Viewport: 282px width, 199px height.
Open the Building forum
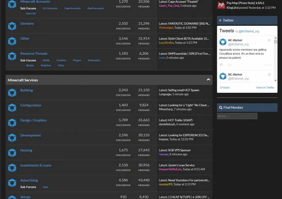pos(26,90)
